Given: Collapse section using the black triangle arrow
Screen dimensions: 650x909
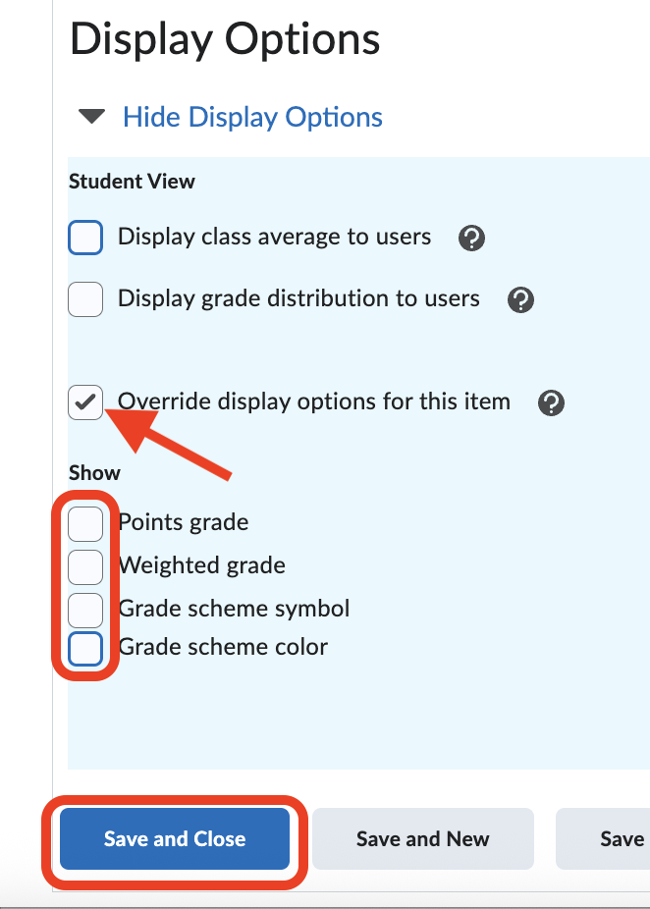Looking at the screenshot, I should [92, 118].
